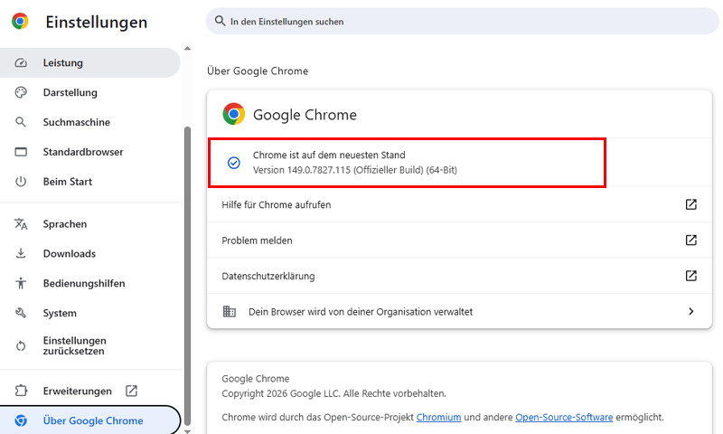723x434 pixels.
Task: Click the sidebar scrollbar up arrow
Action: point(187,49)
